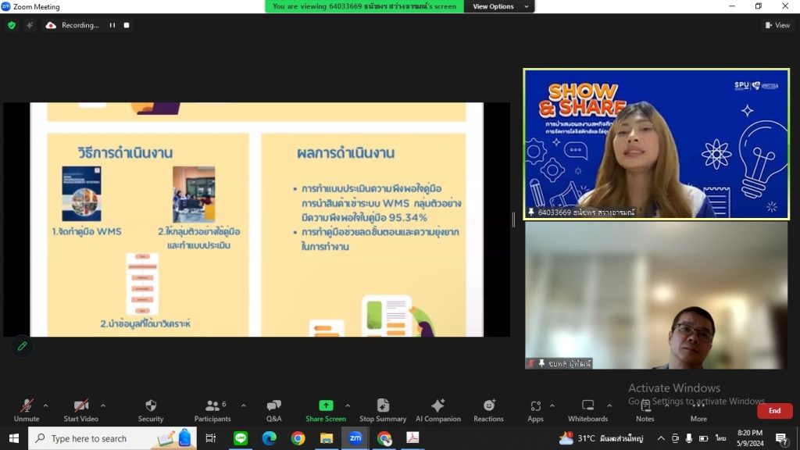Open AI Companion
800x450 pixels.
437,410
